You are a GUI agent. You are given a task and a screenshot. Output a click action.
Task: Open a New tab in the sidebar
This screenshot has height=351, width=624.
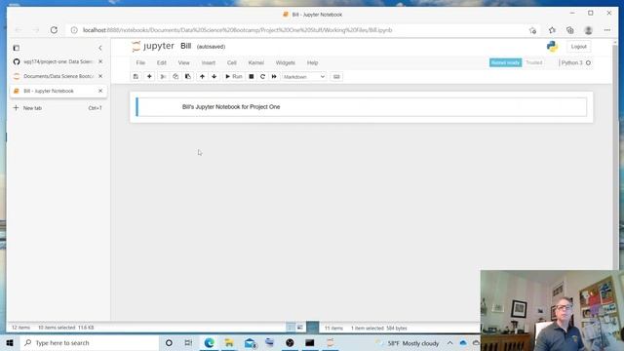58,108
